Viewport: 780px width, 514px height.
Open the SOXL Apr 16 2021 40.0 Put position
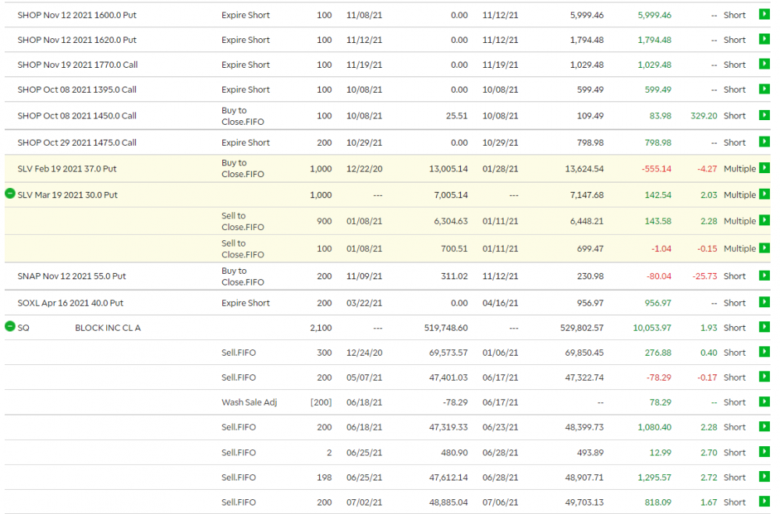tap(70, 303)
